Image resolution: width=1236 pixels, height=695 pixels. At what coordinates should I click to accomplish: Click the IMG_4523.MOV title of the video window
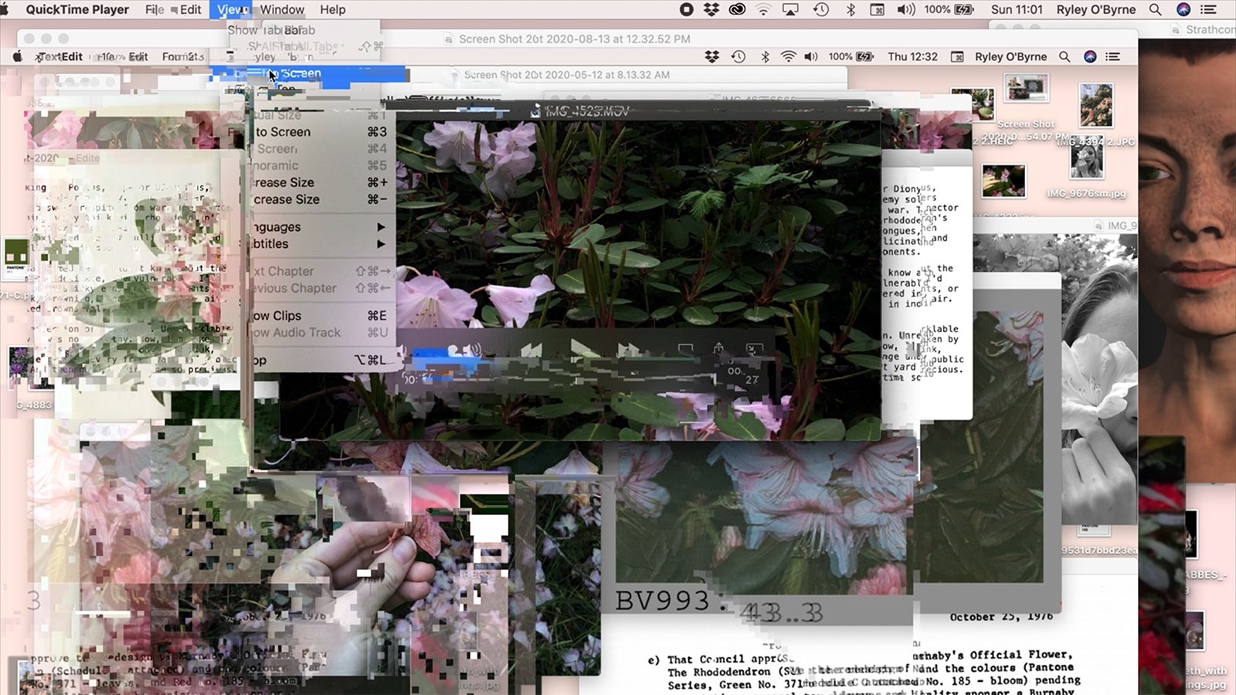tap(586, 112)
